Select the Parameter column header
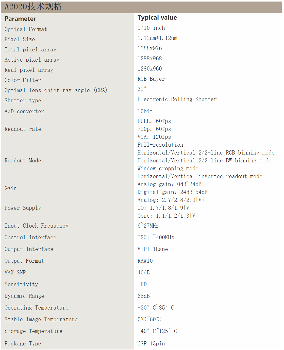The width and height of the screenshot is (284, 350). [x=20, y=19]
